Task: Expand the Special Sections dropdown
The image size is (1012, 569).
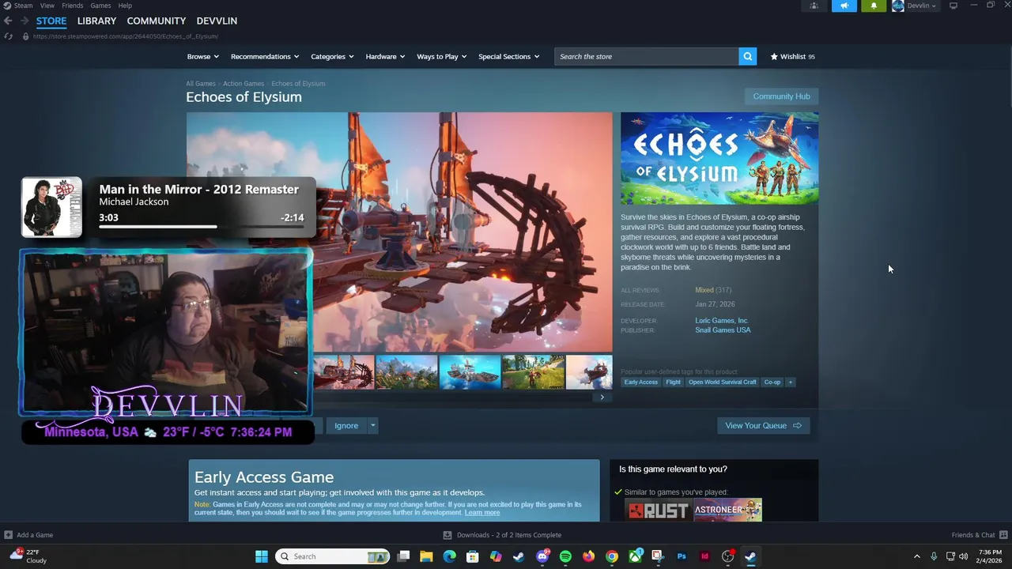Action: pyautogui.click(x=508, y=56)
